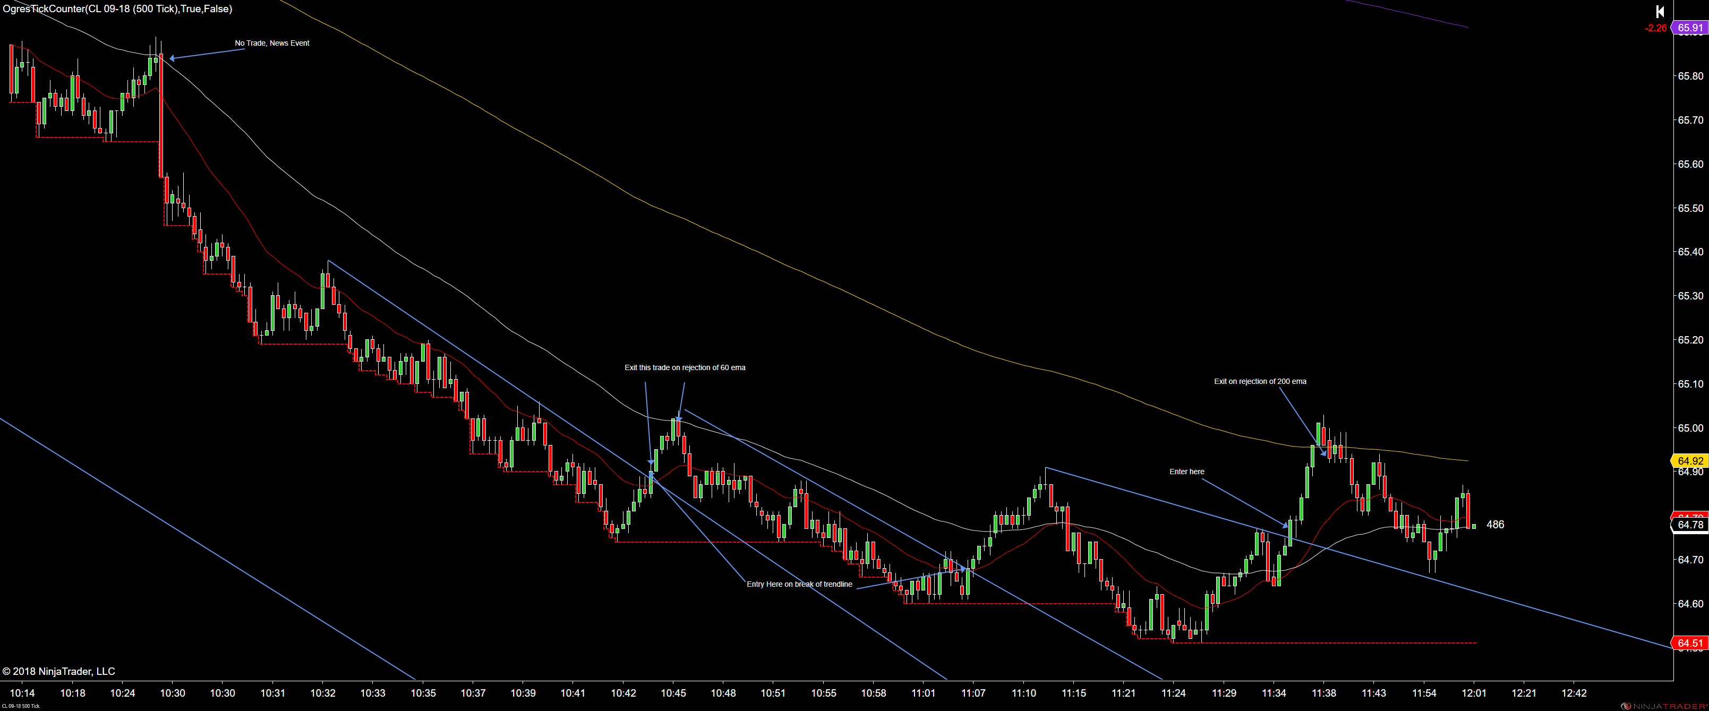1709x711 pixels.
Task: Click the 65.80 price axis label
Action: 1690,76
